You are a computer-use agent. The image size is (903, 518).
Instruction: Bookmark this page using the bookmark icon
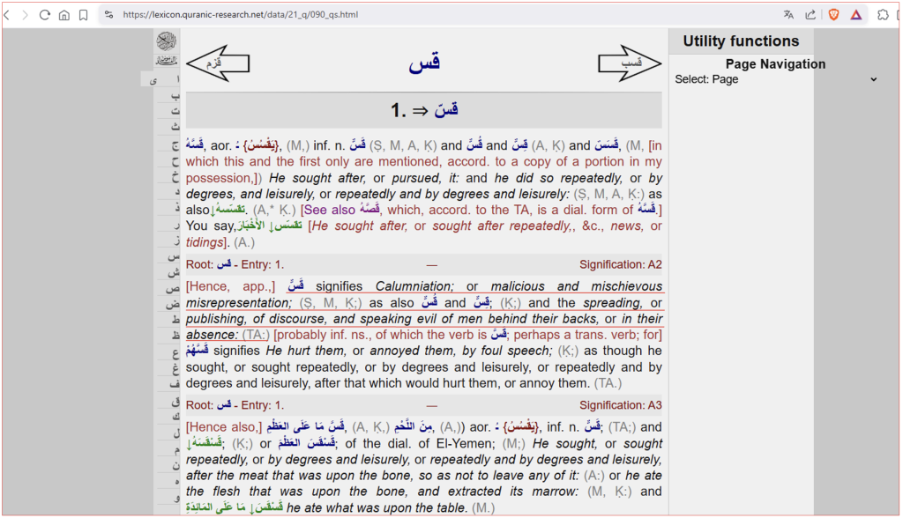[83, 15]
